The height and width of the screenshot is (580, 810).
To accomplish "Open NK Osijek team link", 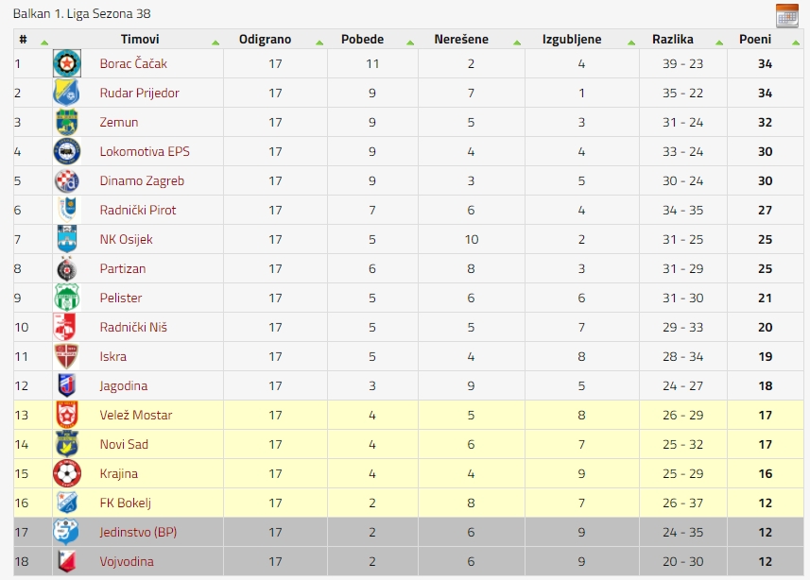I will 126,239.
